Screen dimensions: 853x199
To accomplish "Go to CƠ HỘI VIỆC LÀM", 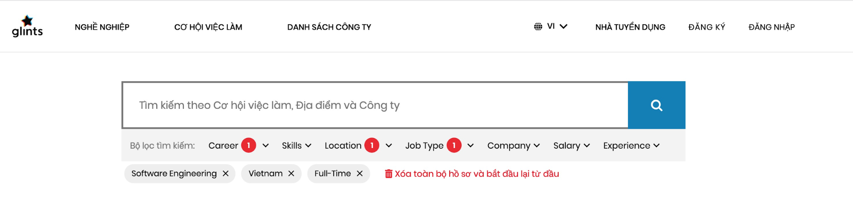I will pyautogui.click(x=208, y=27).
